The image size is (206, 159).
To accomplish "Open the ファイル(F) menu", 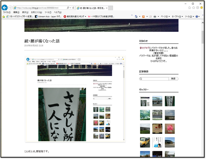I will pos(7,12).
